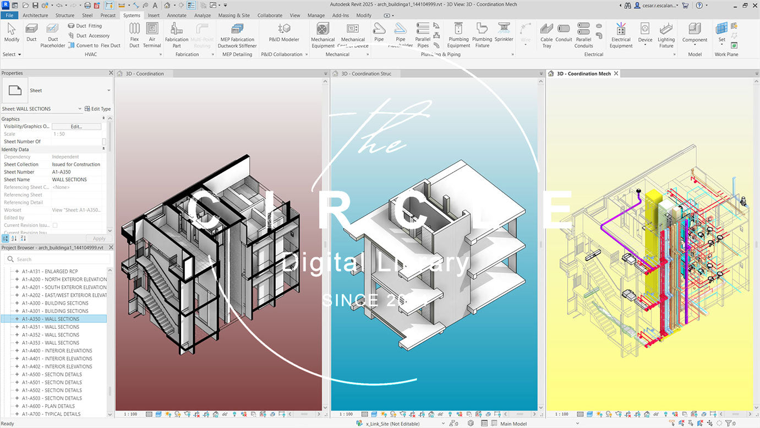The width and height of the screenshot is (760, 428).
Task: Select the Duct Placeholder tool
Action: 53,35
